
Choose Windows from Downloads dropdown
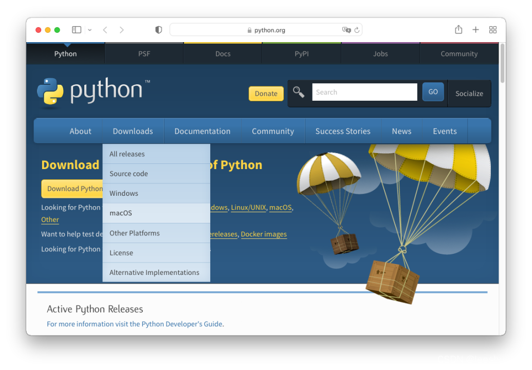(x=156, y=193)
